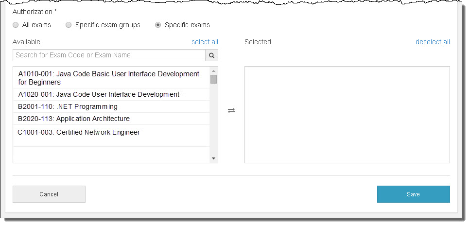Viewport: 470px width, 226px height.
Task: Select the Specific exams radio button
Action: point(158,25)
